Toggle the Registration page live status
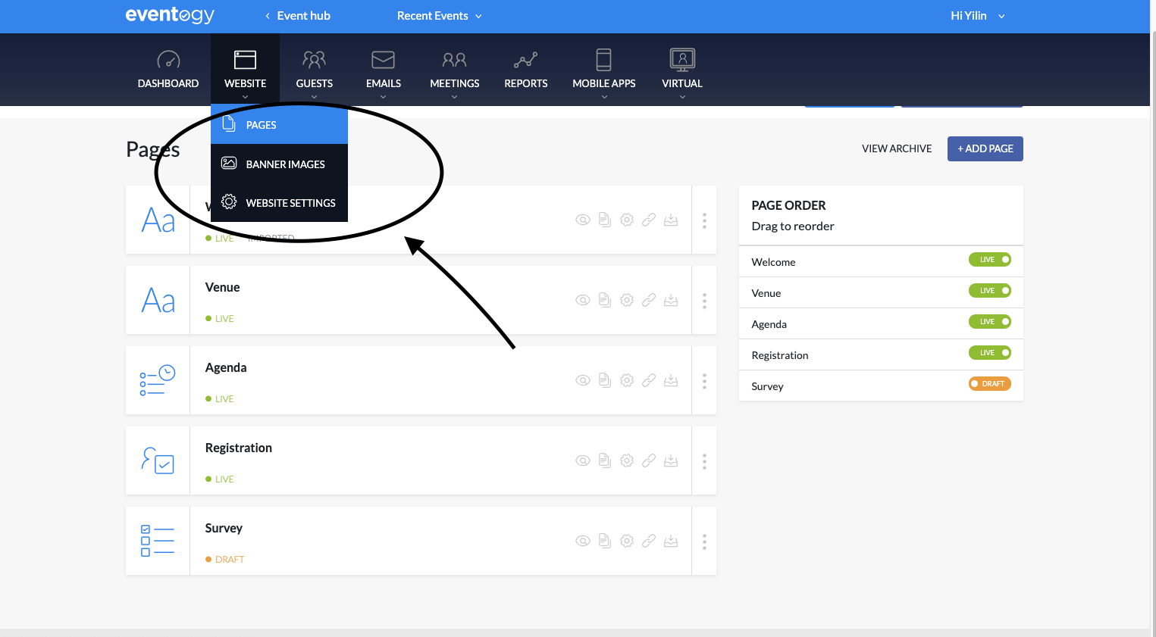1156x637 pixels. coord(989,353)
